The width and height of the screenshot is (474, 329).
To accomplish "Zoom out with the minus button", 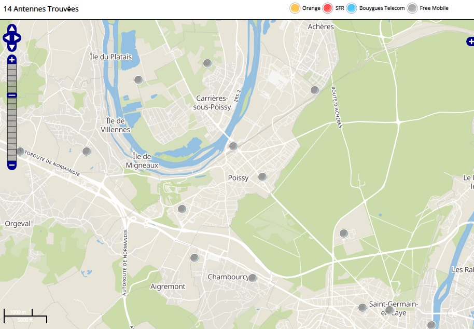I will [x=12, y=165].
